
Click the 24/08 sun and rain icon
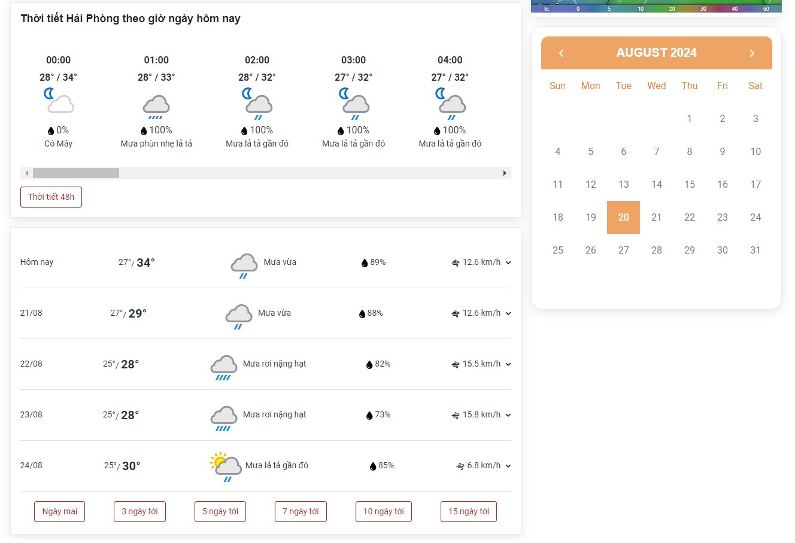(226, 466)
